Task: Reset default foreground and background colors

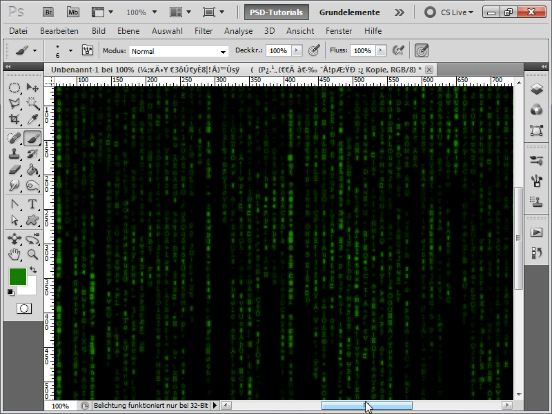Action: [10, 292]
